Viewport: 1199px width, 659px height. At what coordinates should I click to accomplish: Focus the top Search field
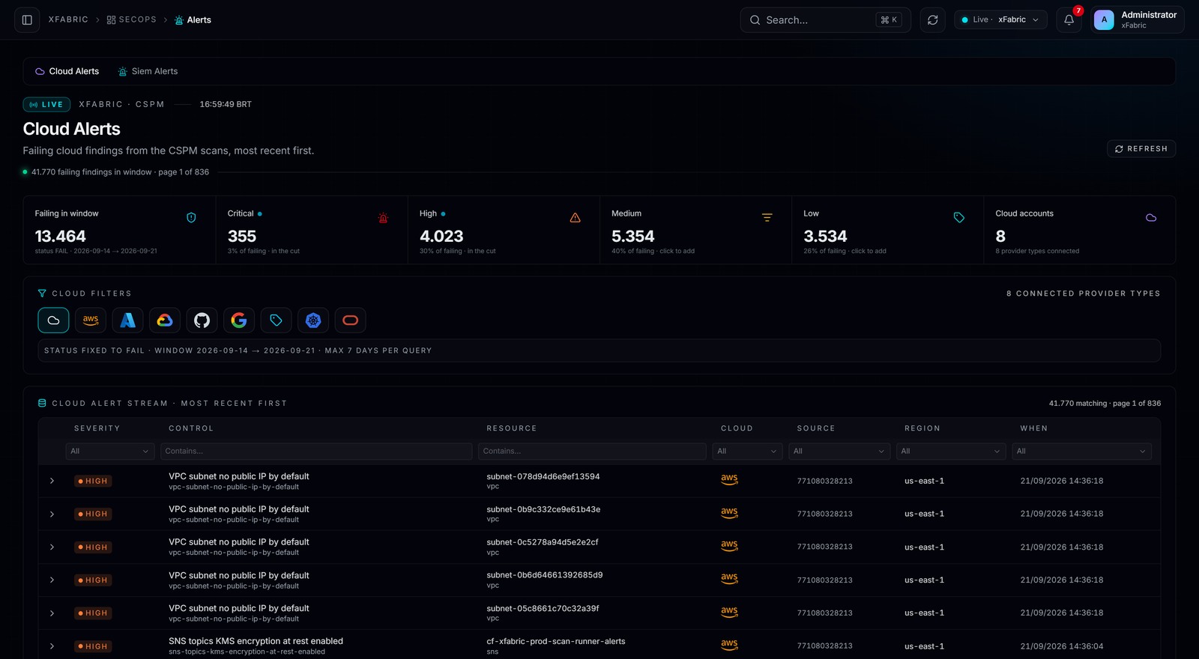825,20
